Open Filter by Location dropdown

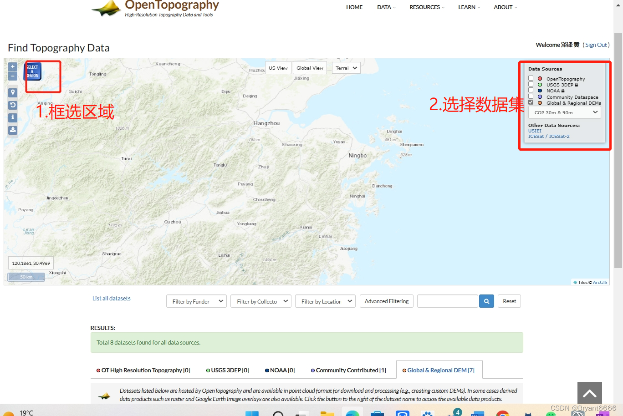(325, 301)
